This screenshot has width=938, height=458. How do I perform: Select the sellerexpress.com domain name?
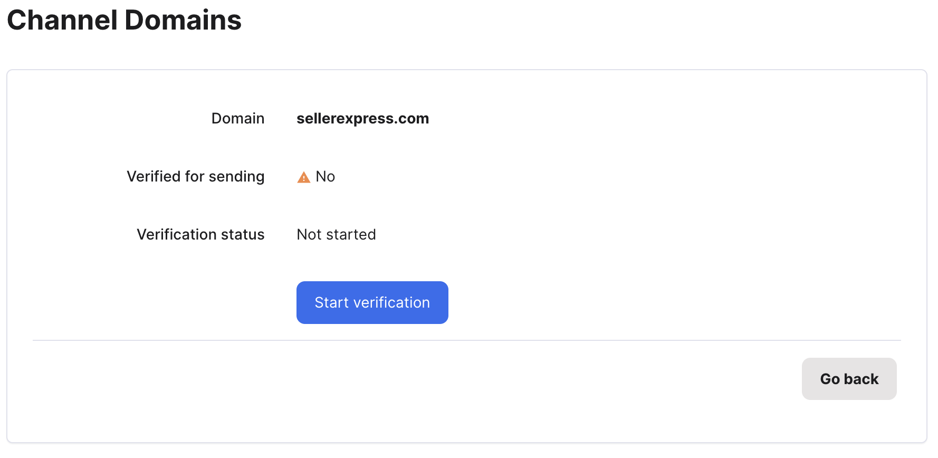[x=362, y=118]
